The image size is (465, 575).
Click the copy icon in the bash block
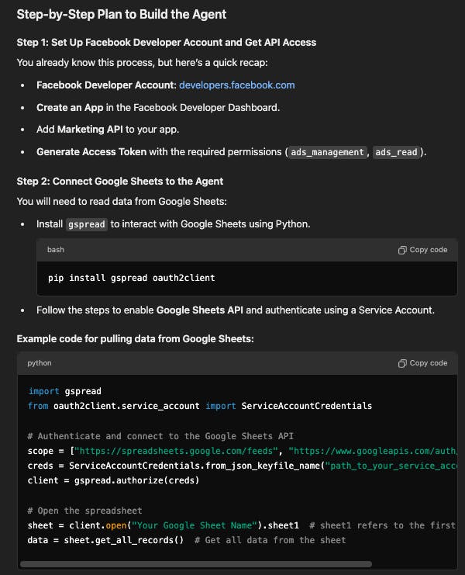[402, 250]
